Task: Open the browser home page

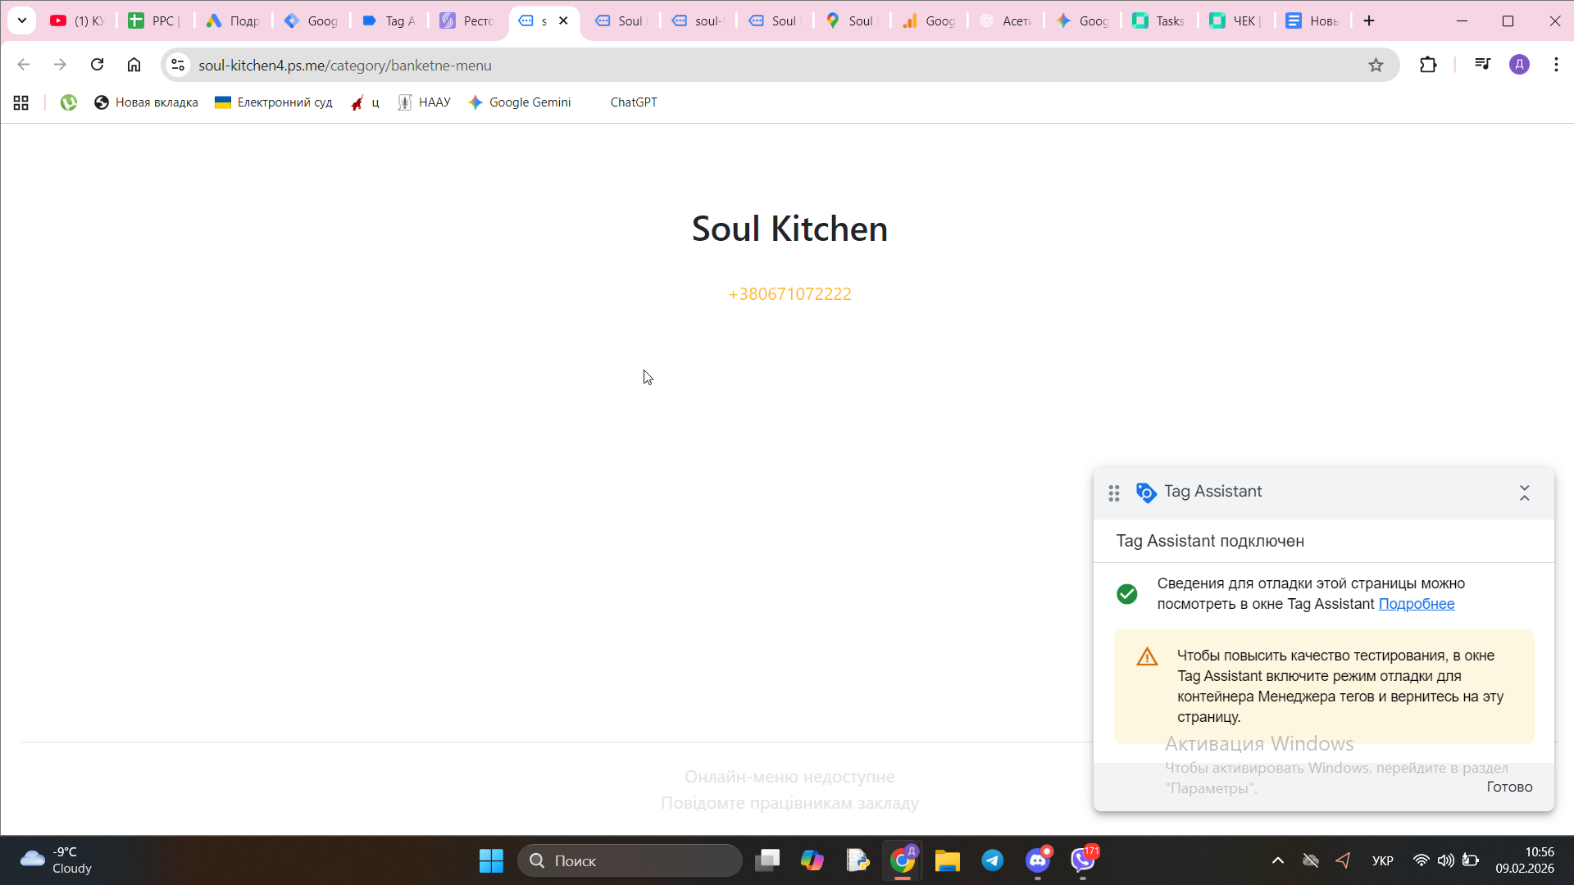Action: point(134,65)
